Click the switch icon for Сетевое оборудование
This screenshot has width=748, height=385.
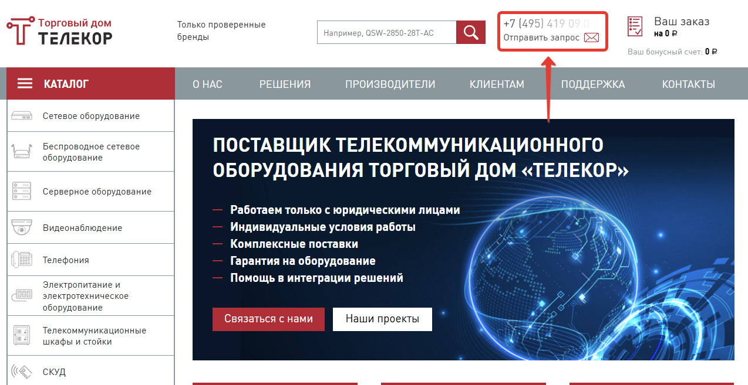(x=21, y=116)
